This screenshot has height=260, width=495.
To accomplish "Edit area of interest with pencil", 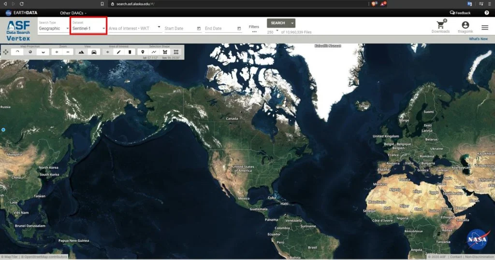I will [119, 52].
